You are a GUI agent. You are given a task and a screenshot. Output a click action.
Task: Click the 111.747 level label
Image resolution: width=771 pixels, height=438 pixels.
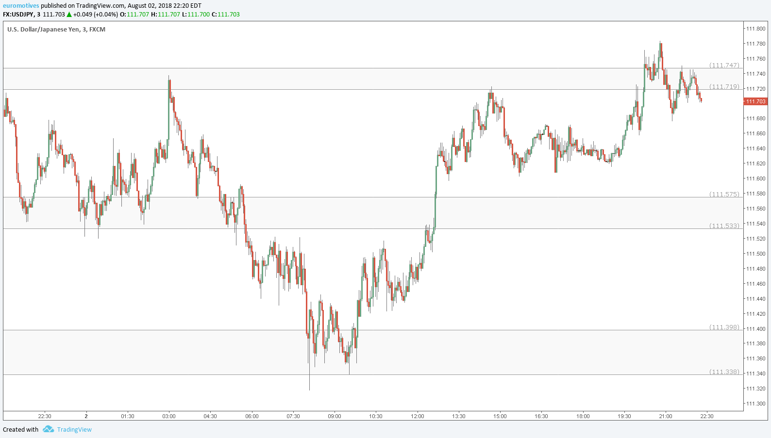tap(724, 65)
